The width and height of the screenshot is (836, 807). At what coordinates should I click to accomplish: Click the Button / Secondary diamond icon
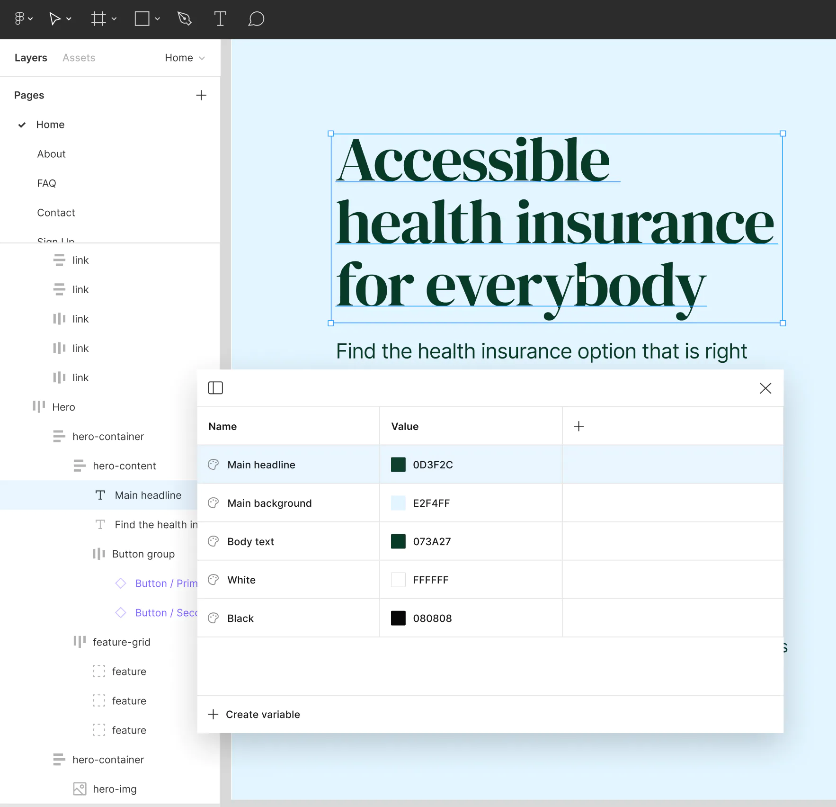[121, 612]
